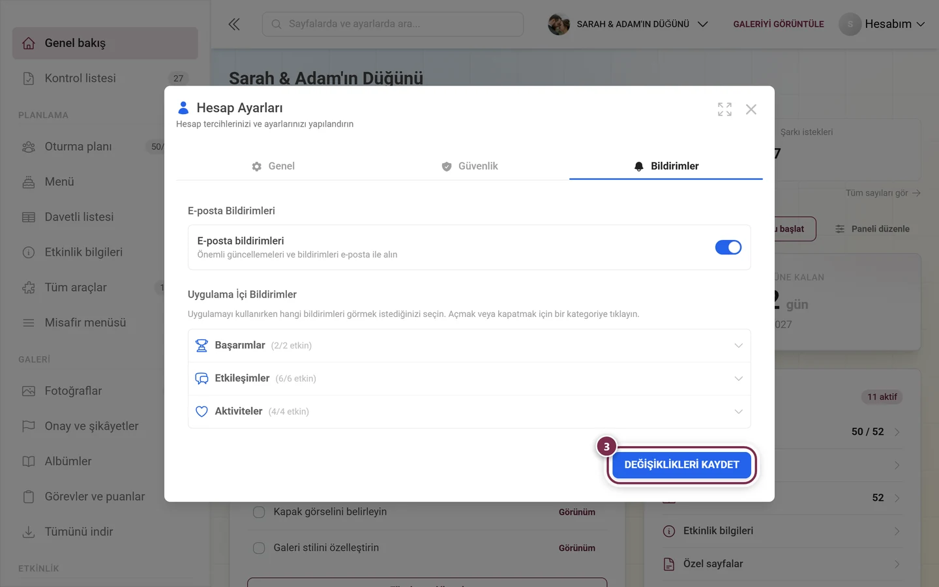Expand the Aktiviteler notification category
The width and height of the screenshot is (939, 587).
pyautogui.click(x=469, y=412)
